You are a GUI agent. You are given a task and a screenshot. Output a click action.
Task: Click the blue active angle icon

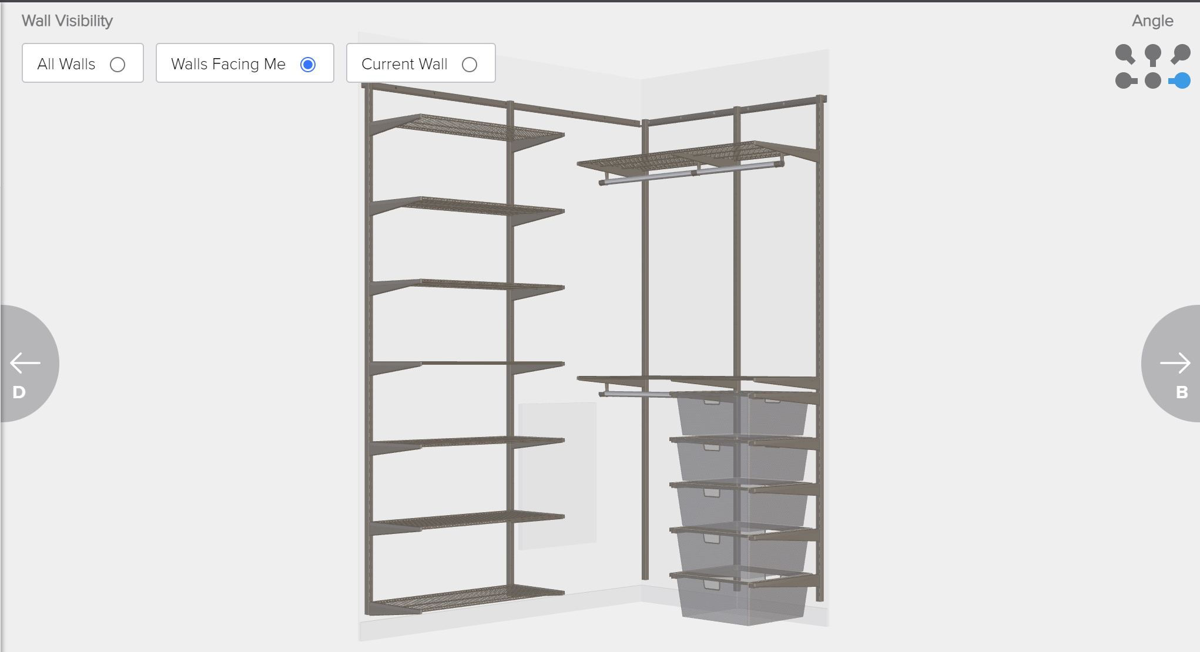(x=1180, y=80)
